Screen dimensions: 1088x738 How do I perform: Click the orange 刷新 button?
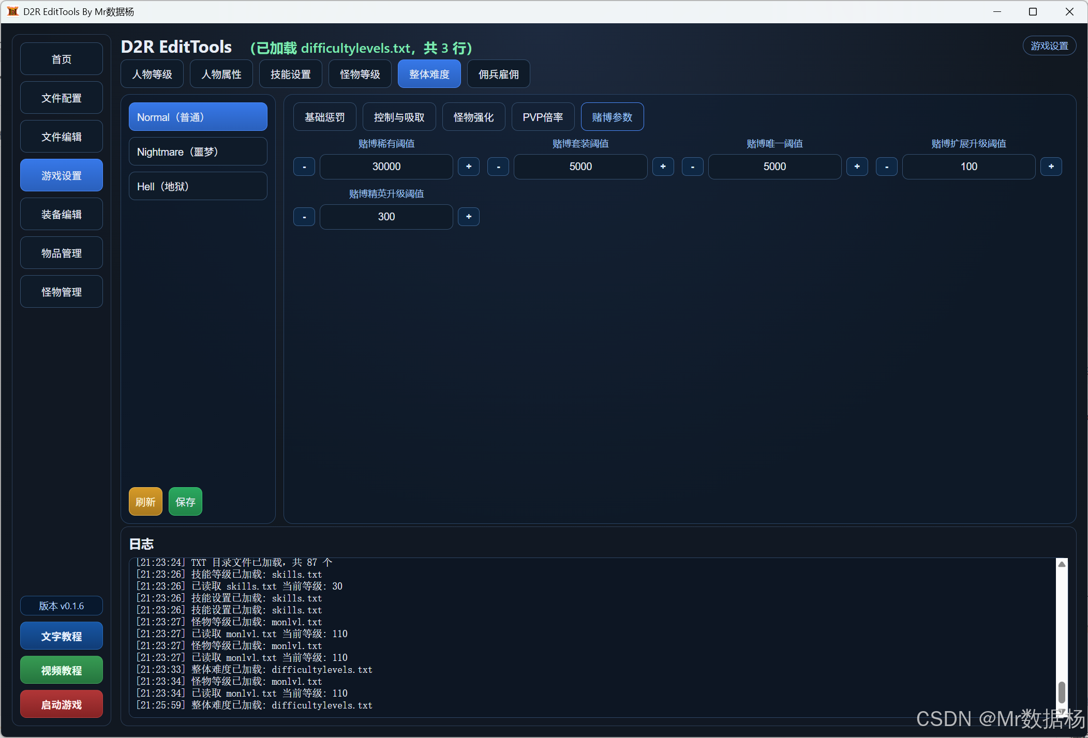[x=145, y=502]
